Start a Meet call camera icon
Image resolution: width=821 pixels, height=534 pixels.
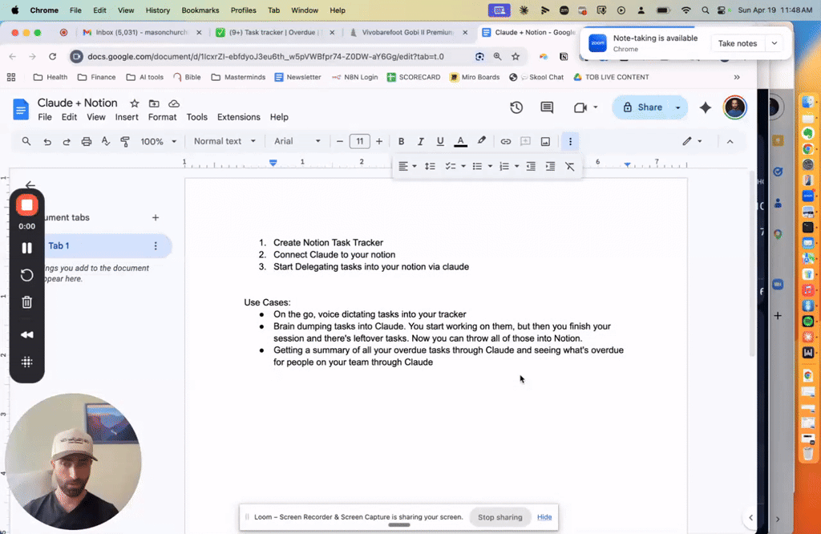[580, 107]
